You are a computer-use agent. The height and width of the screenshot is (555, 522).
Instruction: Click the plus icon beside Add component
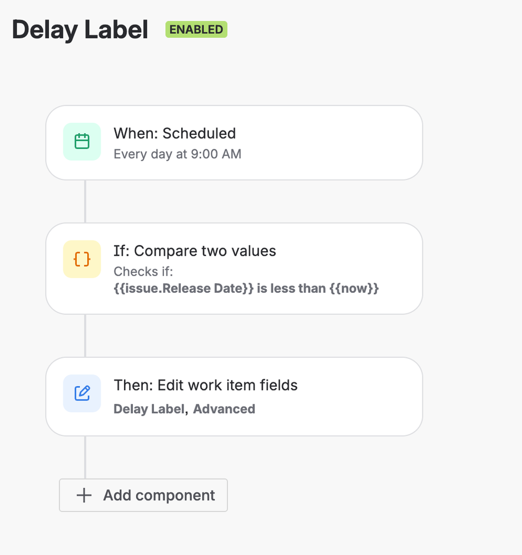[84, 495]
